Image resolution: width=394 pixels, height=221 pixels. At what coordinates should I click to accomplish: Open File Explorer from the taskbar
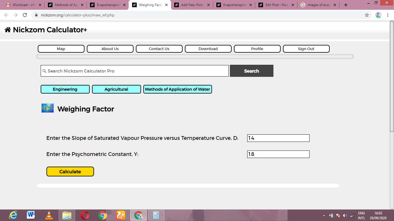(x=67, y=215)
